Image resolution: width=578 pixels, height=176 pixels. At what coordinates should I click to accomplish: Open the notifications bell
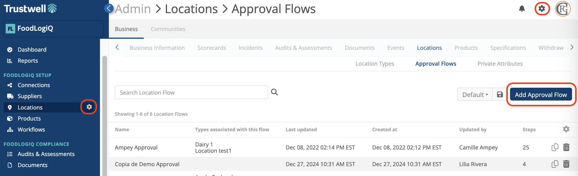point(522,9)
